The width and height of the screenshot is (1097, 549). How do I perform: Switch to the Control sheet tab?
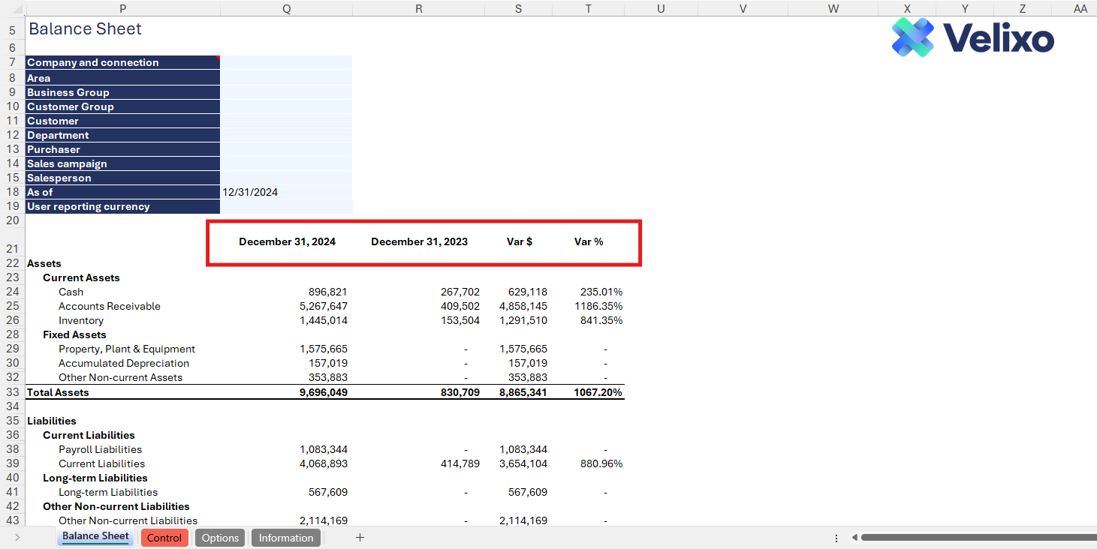tap(164, 538)
